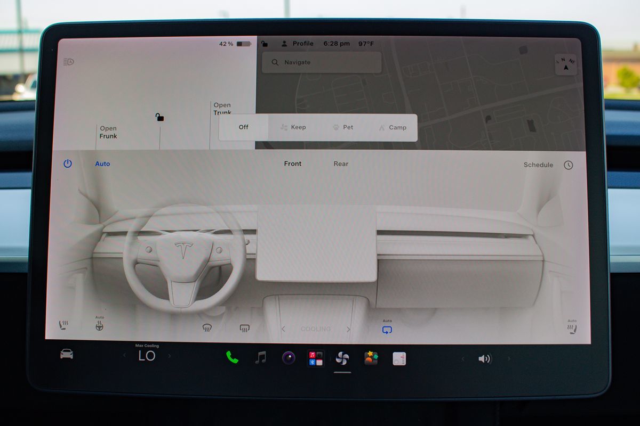Toggle air recirculation icon
Viewport: 640px width, 426px height.
tap(387, 330)
